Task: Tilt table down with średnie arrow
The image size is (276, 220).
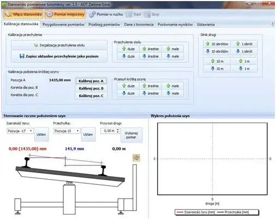Action: 151,56
